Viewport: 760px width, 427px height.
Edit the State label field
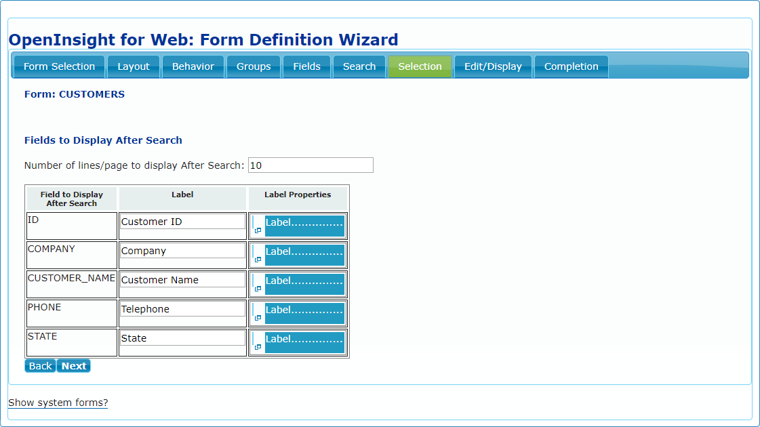pos(183,338)
